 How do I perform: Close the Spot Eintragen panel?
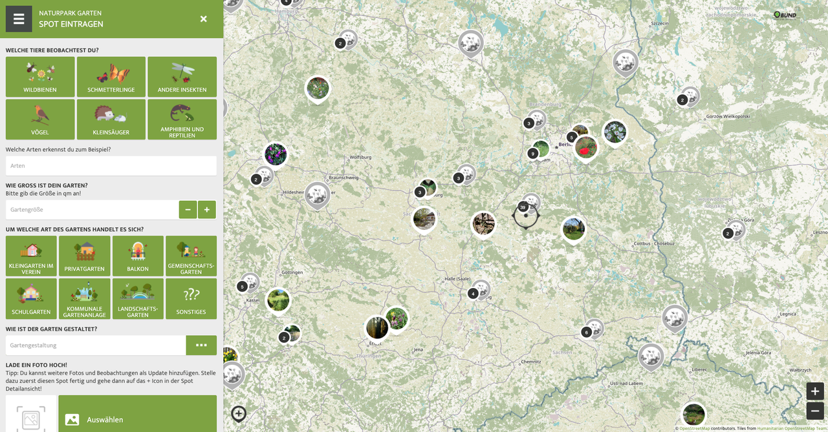coord(203,19)
